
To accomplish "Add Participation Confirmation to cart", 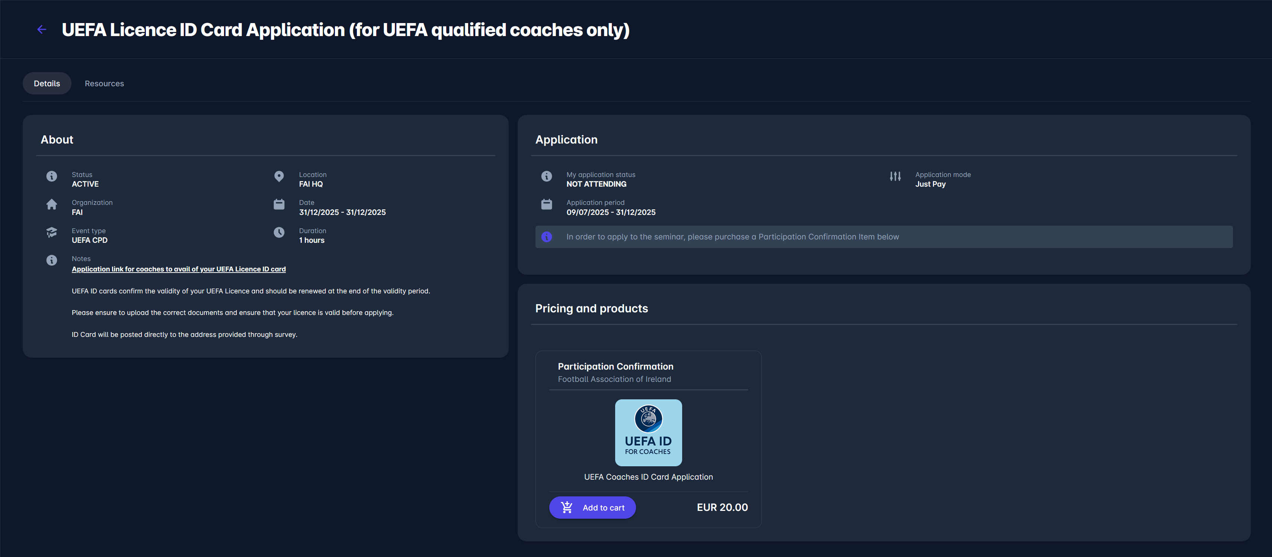I will [592, 507].
